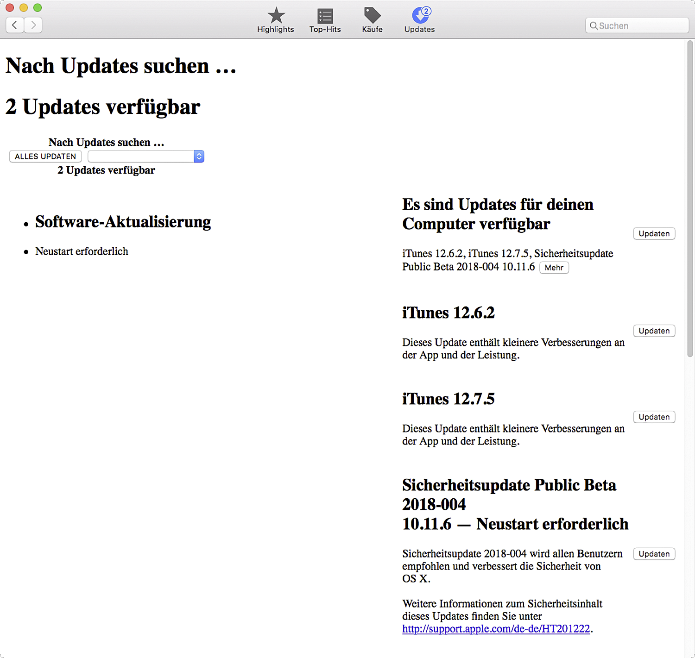Click Mehr to expand update list
Screen dimensions: 695x658
[554, 268]
